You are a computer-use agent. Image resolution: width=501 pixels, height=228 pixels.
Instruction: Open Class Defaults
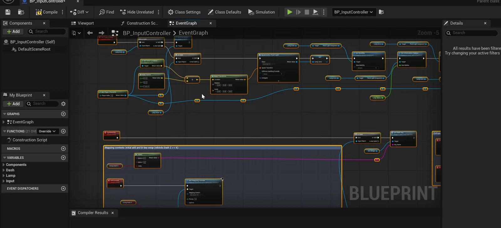pyautogui.click(x=224, y=12)
